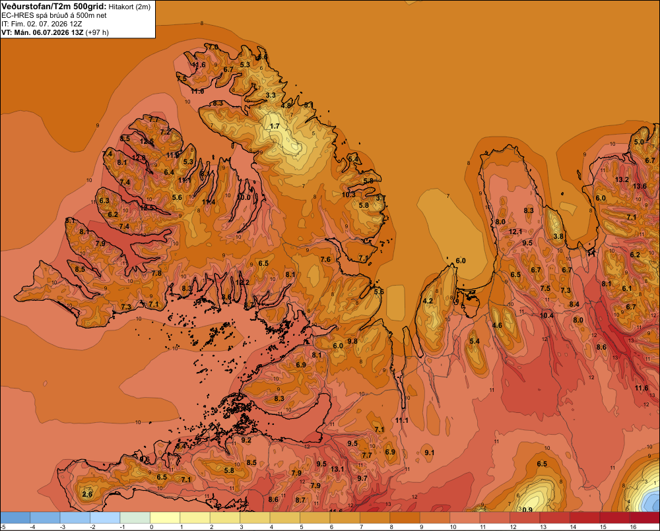Select the VT valid time line in header
The width and height of the screenshot is (660, 531).
click(55, 32)
